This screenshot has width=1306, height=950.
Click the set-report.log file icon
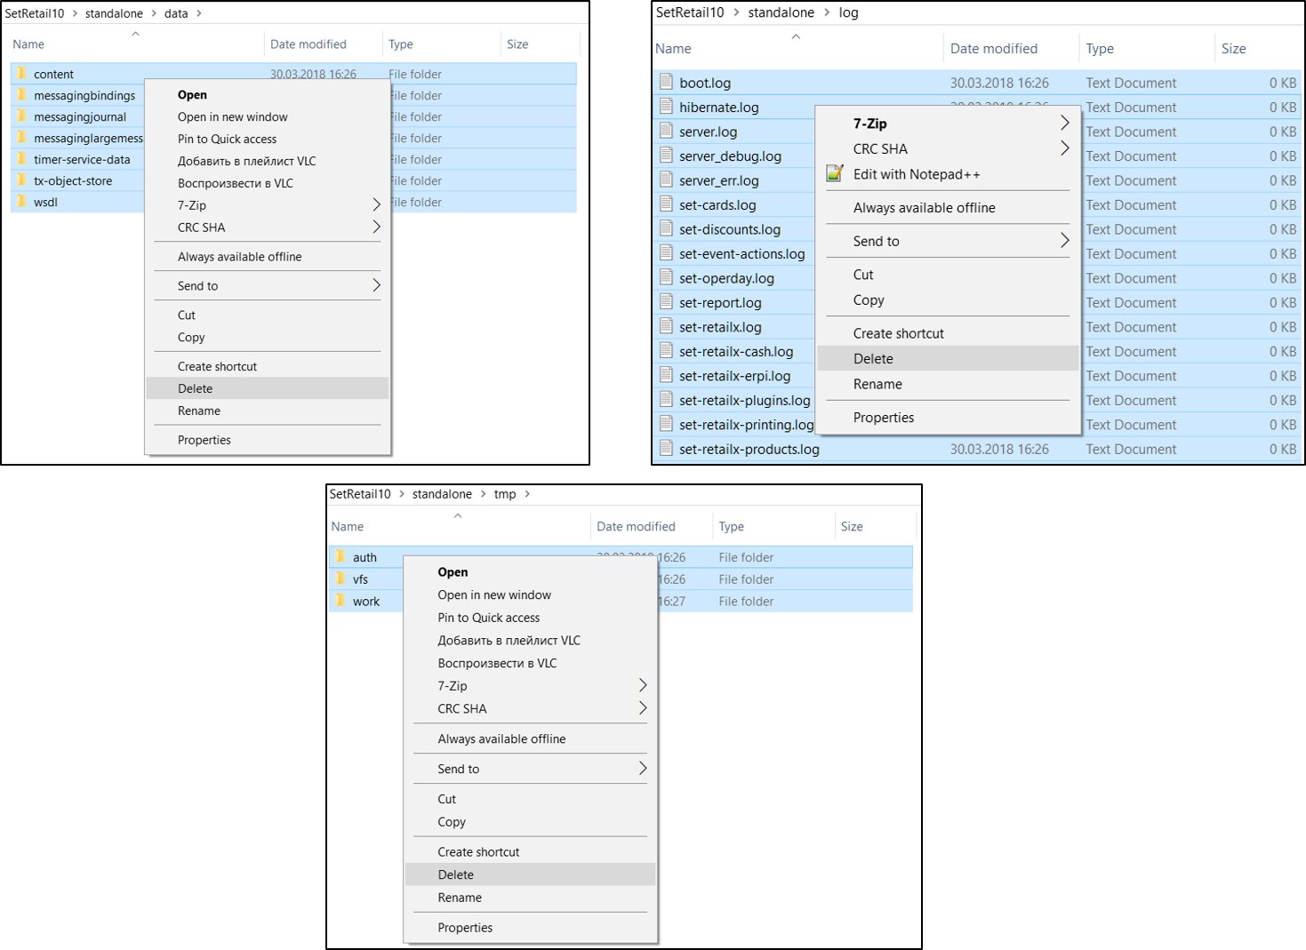[666, 302]
